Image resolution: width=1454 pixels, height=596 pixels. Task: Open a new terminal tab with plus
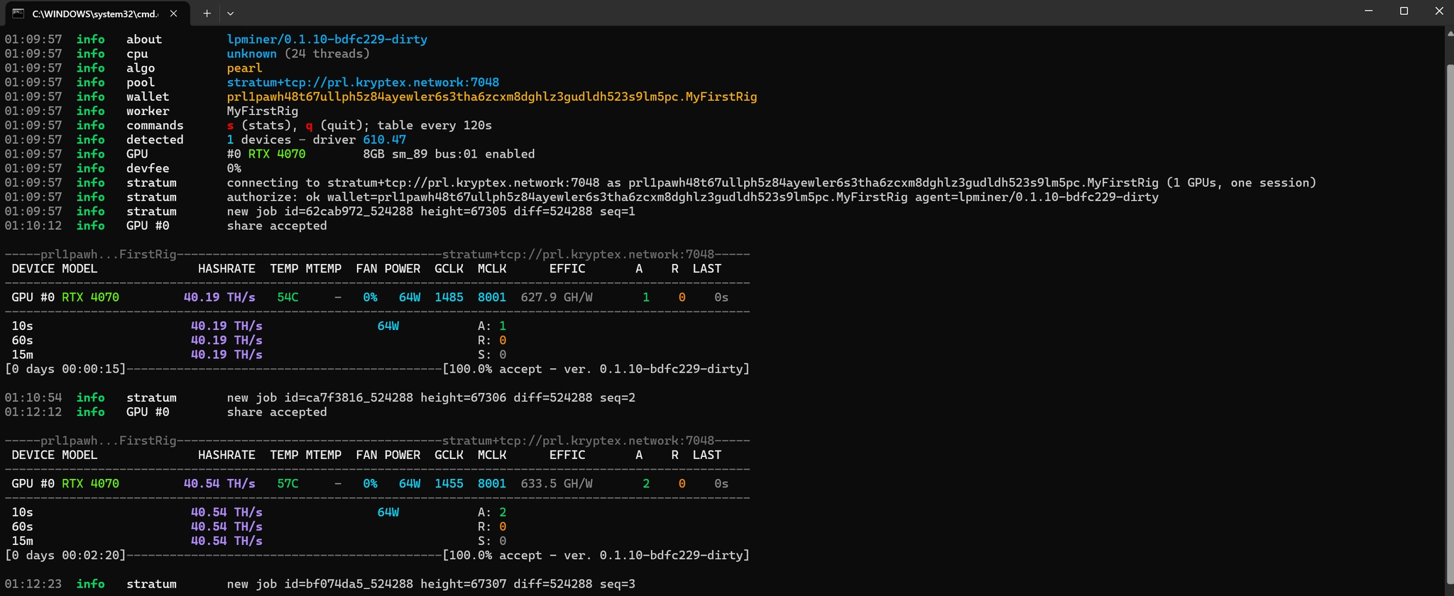(x=207, y=13)
